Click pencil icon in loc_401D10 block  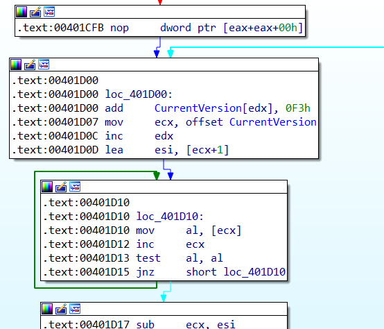tap(61, 187)
